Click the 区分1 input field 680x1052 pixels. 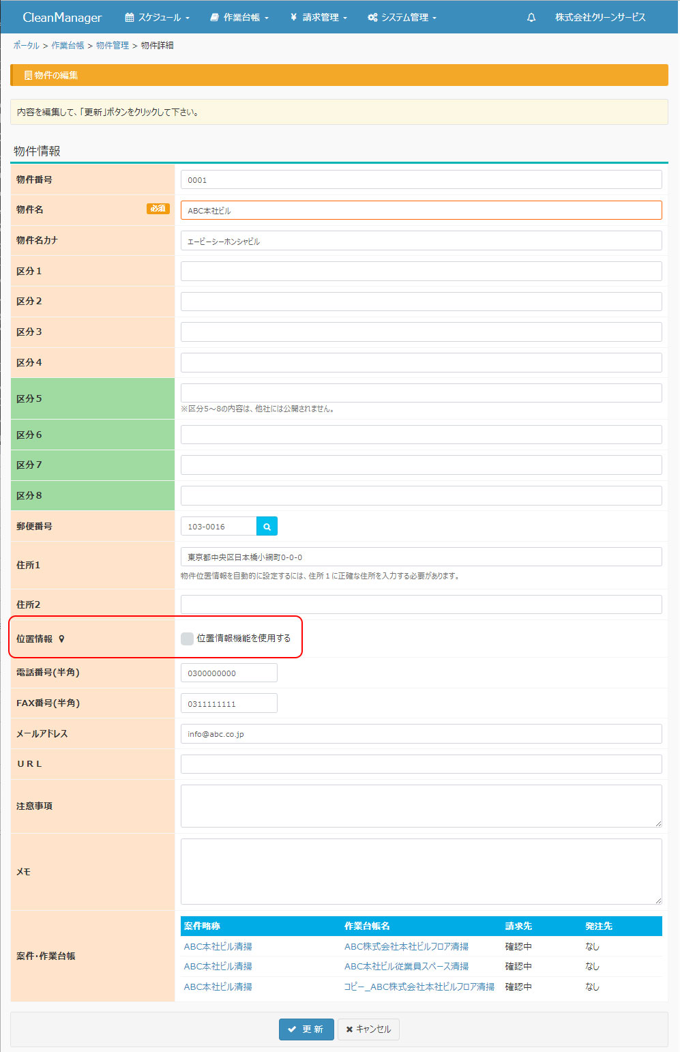tap(422, 271)
